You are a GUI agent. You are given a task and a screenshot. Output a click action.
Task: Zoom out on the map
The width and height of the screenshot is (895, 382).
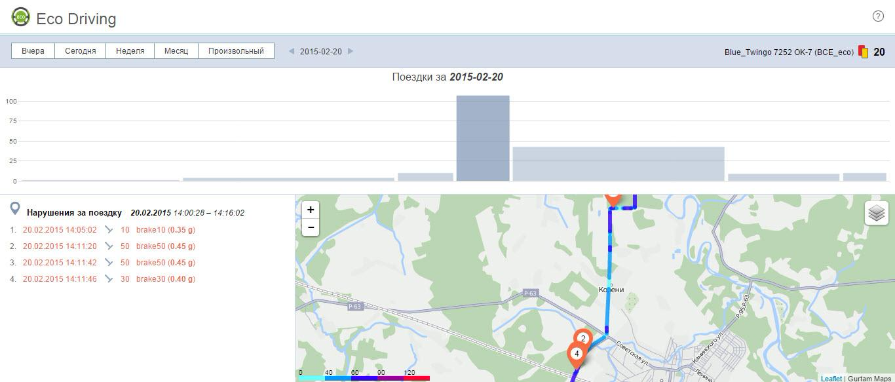(x=311, y=227)
